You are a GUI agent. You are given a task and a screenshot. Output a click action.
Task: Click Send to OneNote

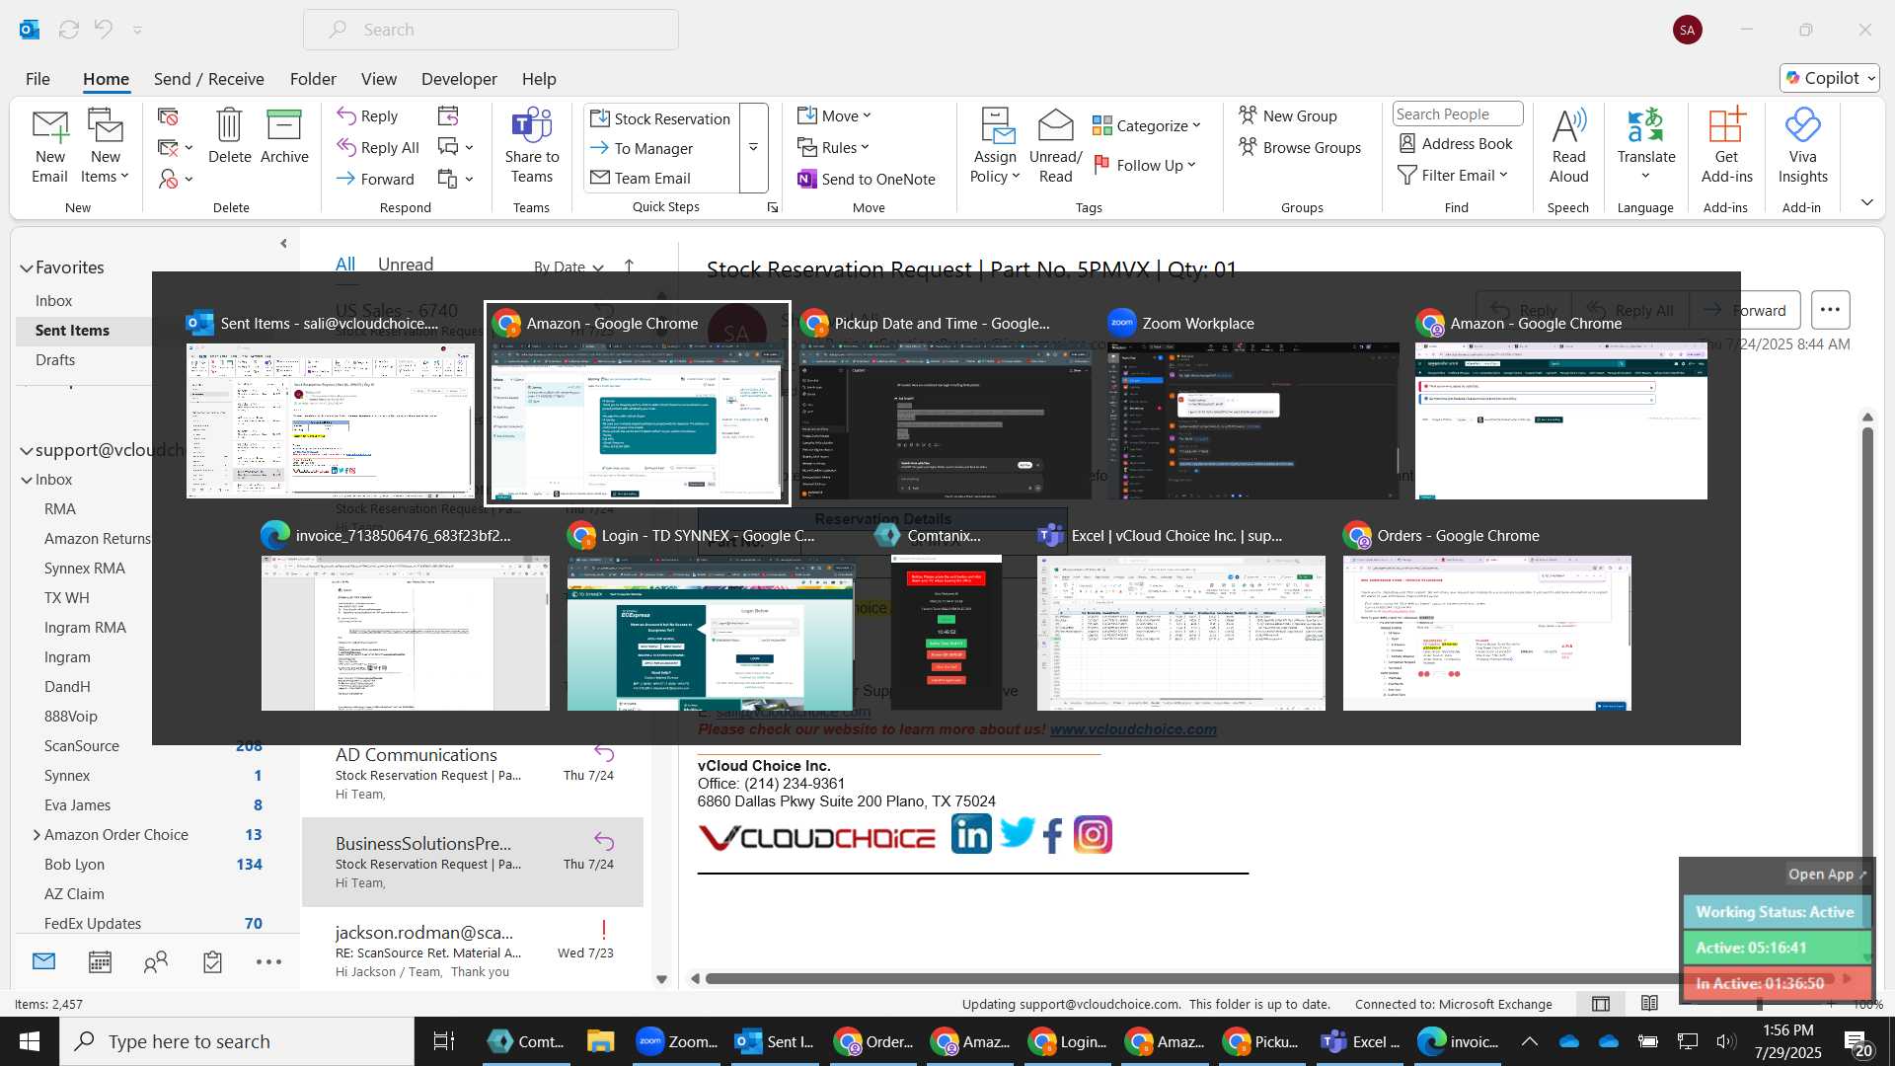866,179
